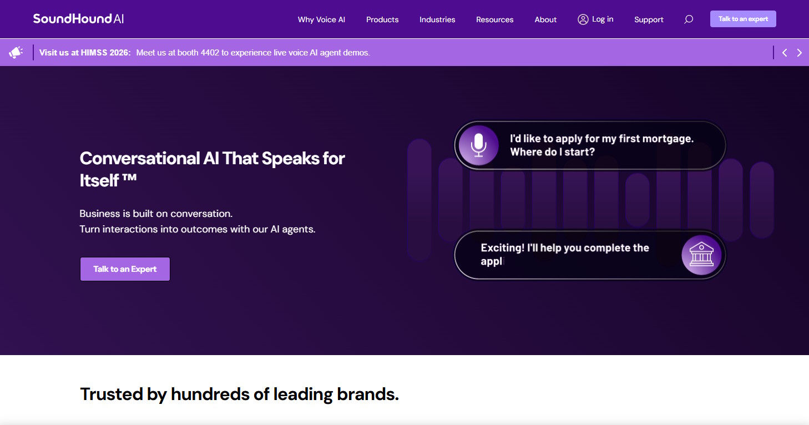This screenshot has width=809, height=425.
Task: Click the hero Talk to an Expert button
Action: pyautogui.click(x=125, y=269)
